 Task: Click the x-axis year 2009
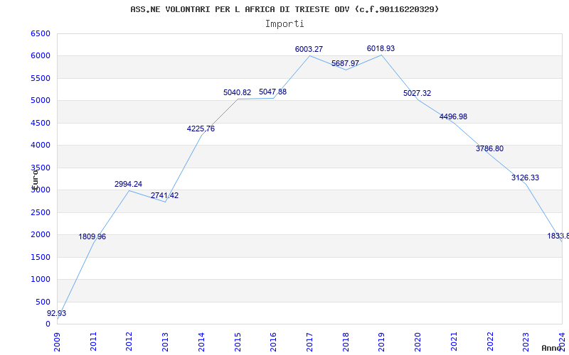click(58, 342)
